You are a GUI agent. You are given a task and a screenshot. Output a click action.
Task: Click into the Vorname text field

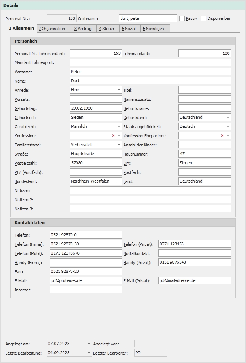(x=150, y=72)
